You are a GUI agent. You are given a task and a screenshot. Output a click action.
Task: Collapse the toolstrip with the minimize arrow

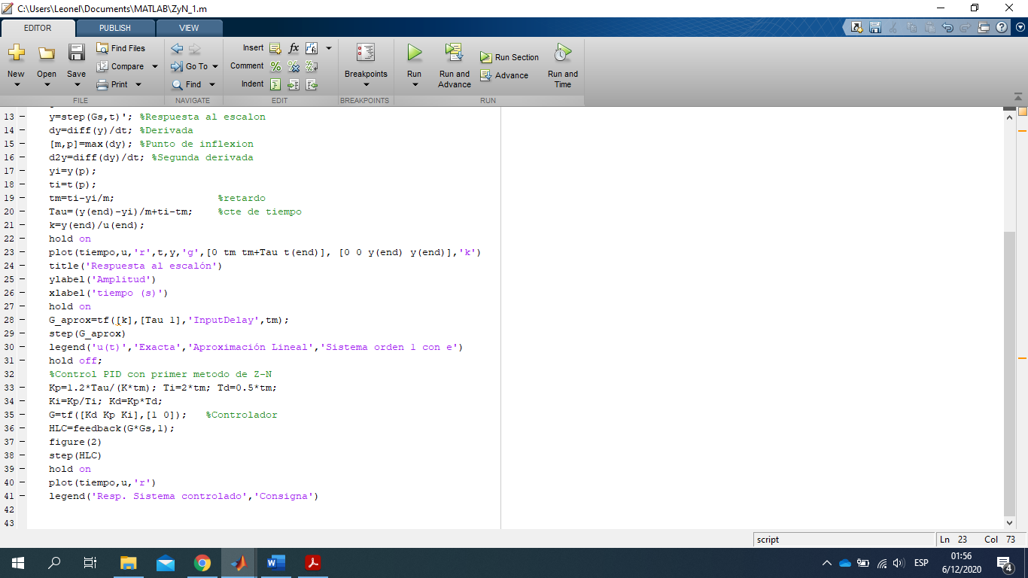tap(1017, 97)
